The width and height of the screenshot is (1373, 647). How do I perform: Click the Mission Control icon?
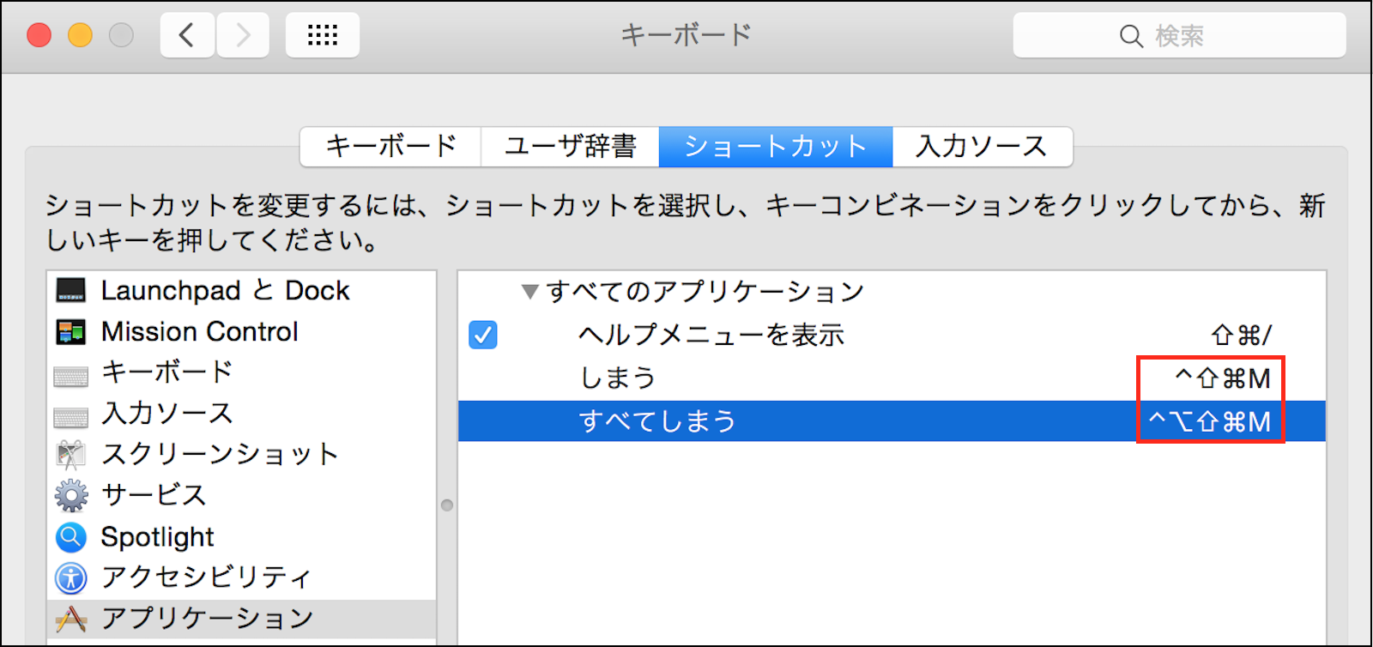[x=71, y=332]
